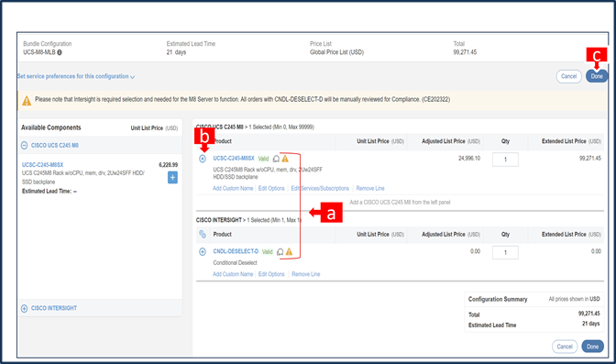This screenshot has height=364, width=616.
Task: Remove Line for UCSC-C245-M8SX
Action: click(370, 188)
